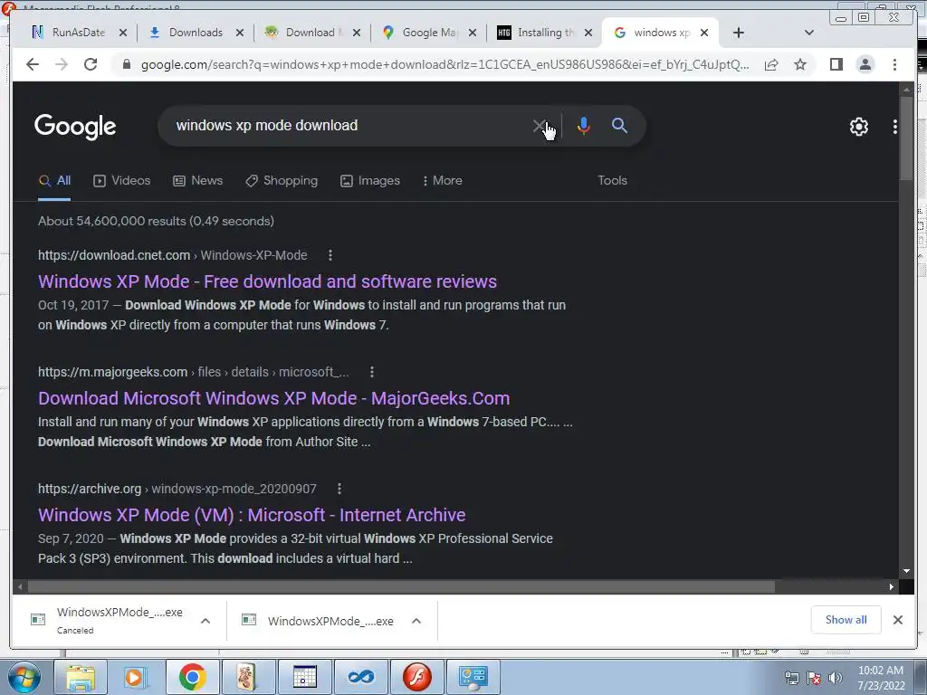
Task: Open the calendar app taskbar icon
Action: click(x=304, y=677)
